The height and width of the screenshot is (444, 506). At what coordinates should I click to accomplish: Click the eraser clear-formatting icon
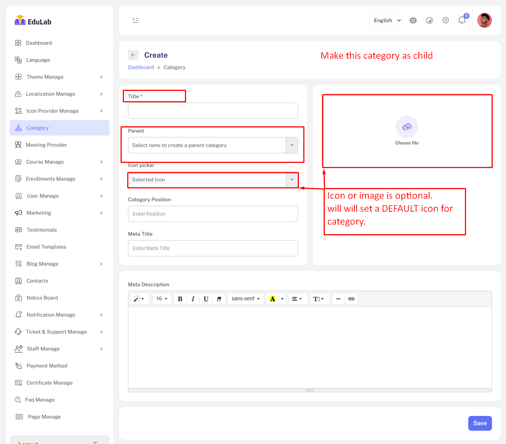(x=219, y=299)
